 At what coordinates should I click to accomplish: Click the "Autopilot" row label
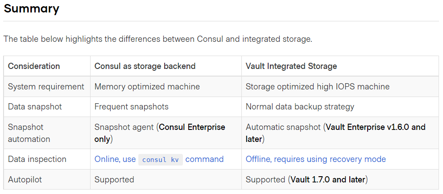[26, 180]
